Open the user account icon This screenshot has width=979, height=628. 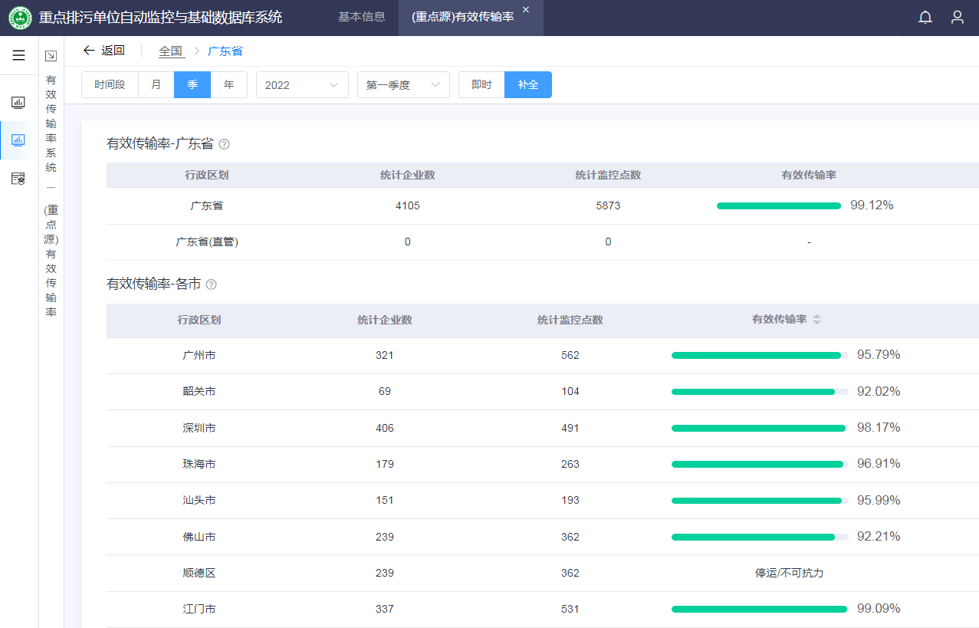pyautogui.click(x=958, y=17)
